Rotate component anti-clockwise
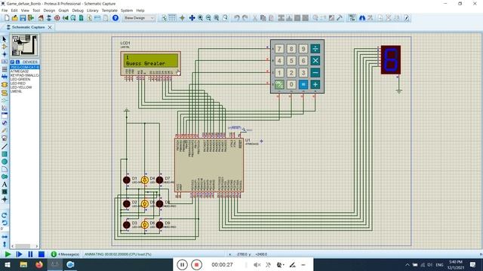 tap(5, 223)
